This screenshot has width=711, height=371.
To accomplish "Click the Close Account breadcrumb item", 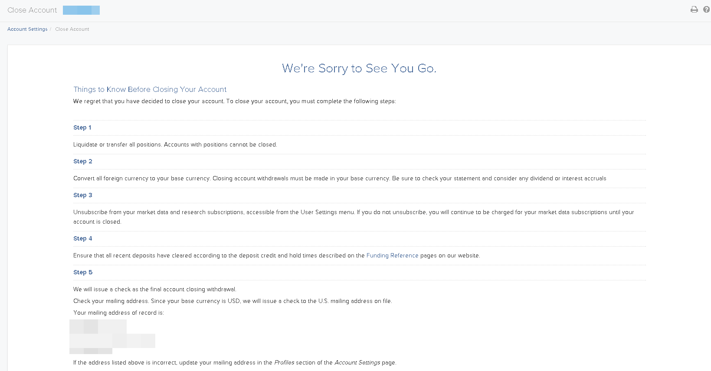I will point(72,29).
